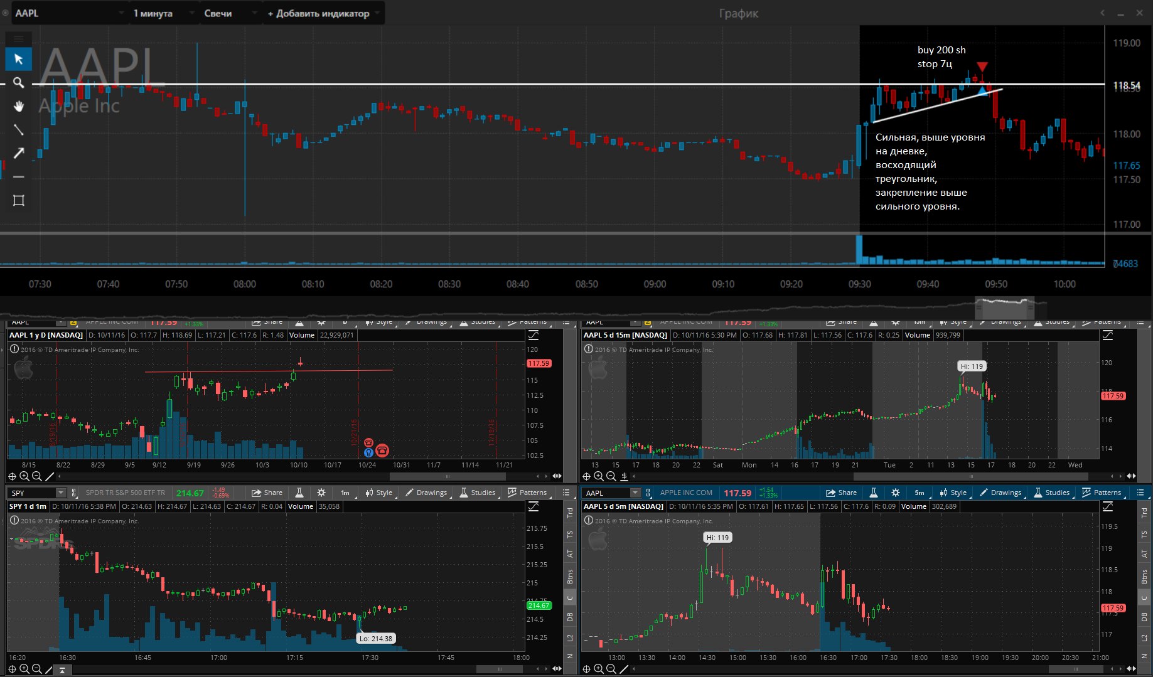Image resolution: width=1153 pixels, height=677 pixels.
Task: Toggle DB sidebar tab in SPY chart
Action: pyautogui.click(x=570, y=617)
